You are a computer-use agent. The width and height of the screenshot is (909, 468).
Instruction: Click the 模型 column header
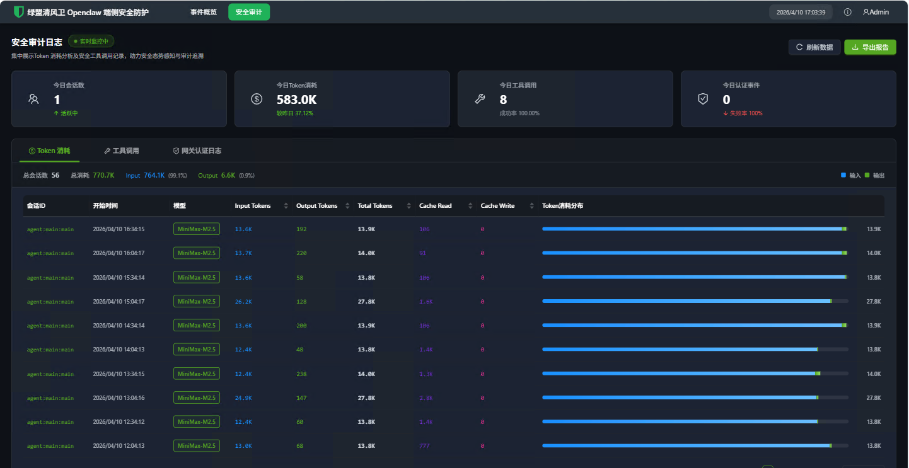tap(180, 206)
